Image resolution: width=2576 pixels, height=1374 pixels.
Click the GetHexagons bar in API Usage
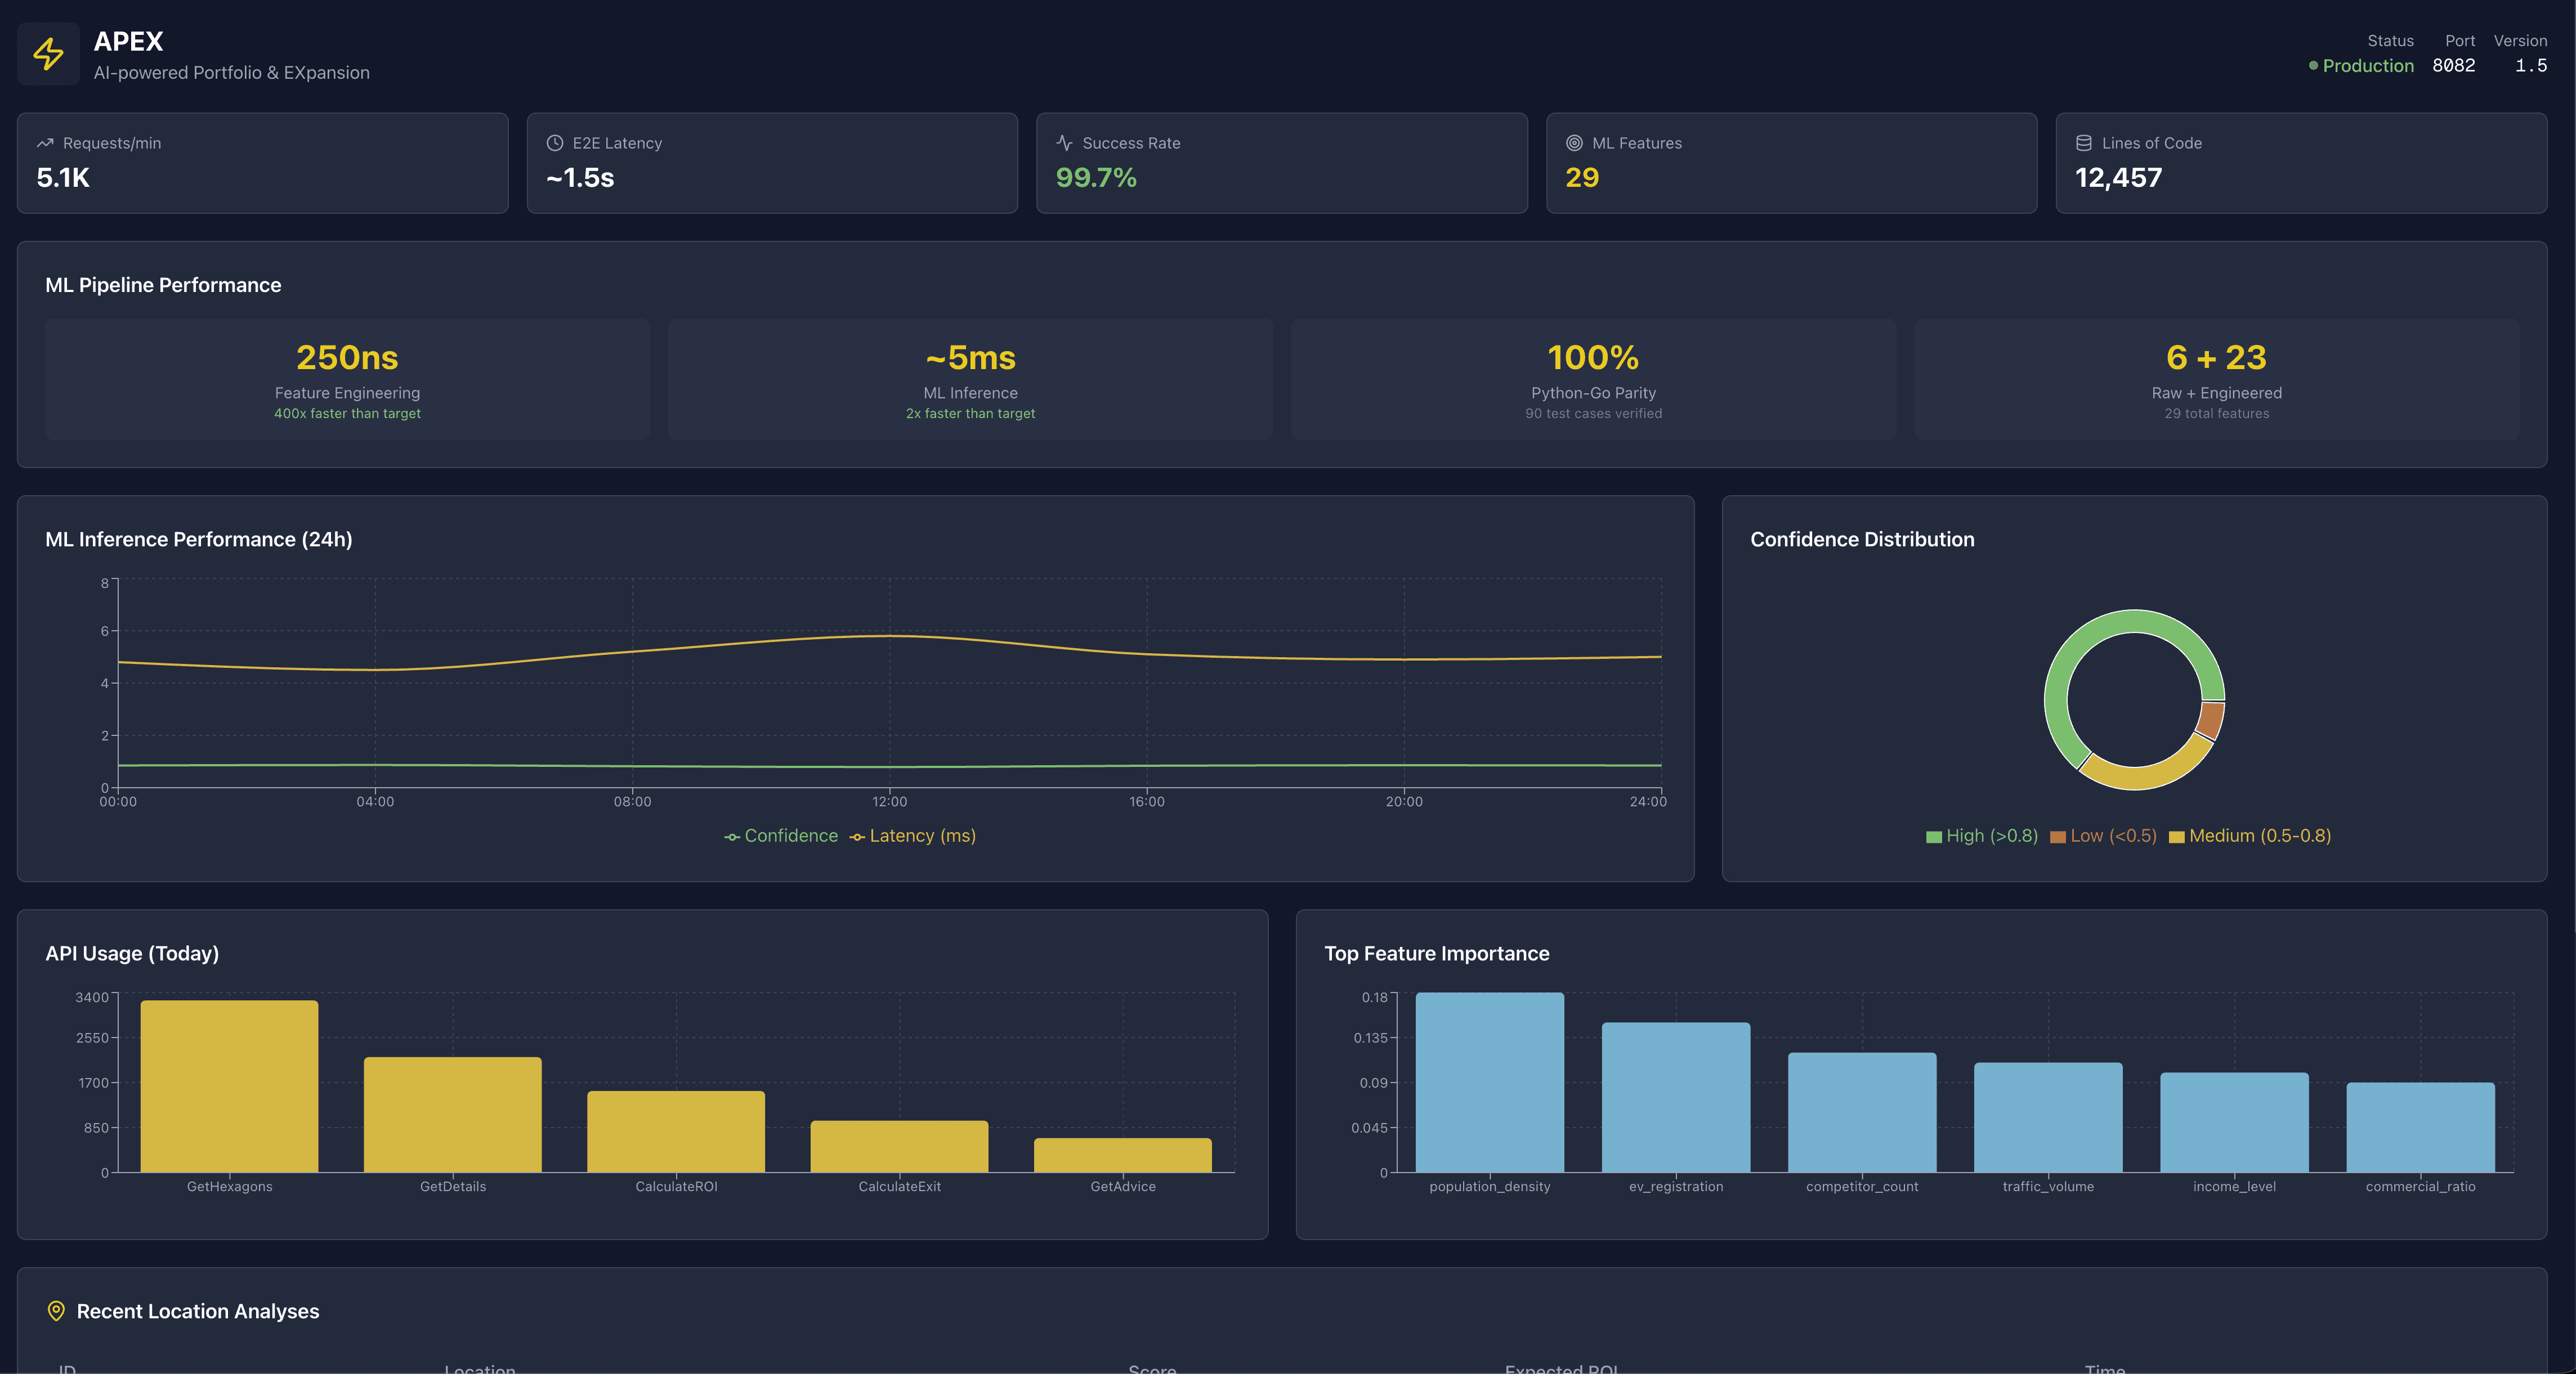tap(229, 1086)
